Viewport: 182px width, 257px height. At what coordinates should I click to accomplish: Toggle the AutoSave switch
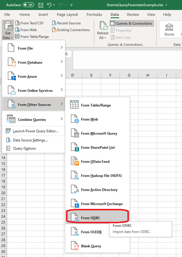pos(28,5)
